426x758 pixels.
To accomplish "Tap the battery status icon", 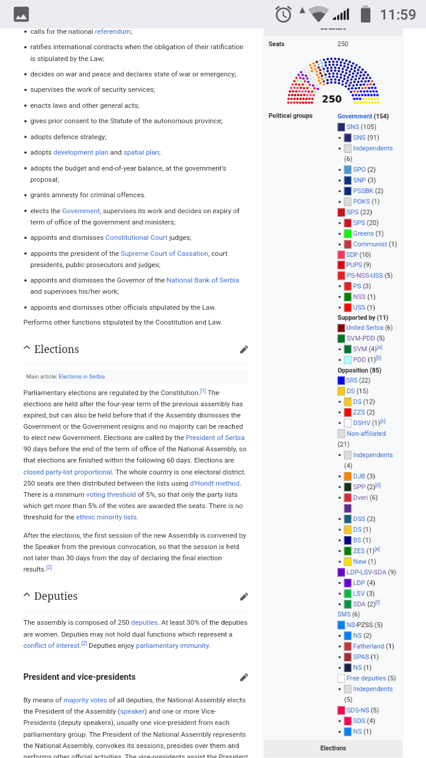I will (366, 14).
